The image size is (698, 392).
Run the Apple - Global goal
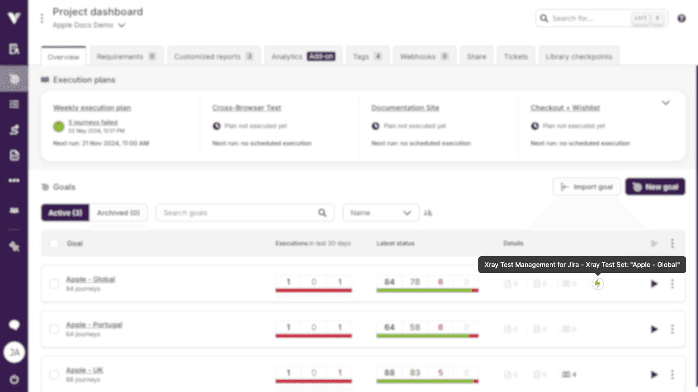(654, 284)
